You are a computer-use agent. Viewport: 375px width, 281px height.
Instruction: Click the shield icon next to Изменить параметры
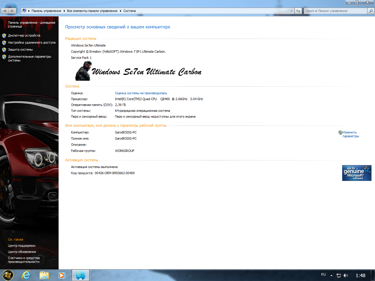click(340, 133)
